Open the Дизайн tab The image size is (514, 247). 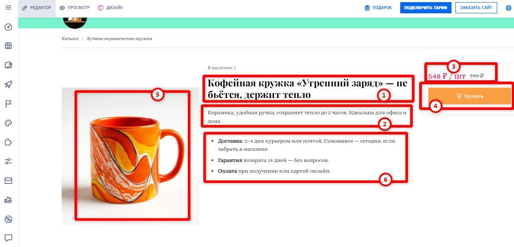[110, 8]
